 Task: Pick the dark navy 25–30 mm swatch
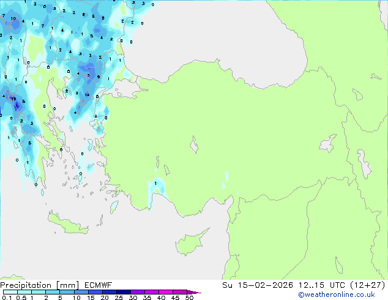click(x=124, y=292)
